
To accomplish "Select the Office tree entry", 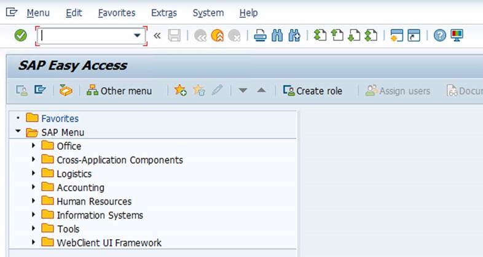I will click(69, 146).
